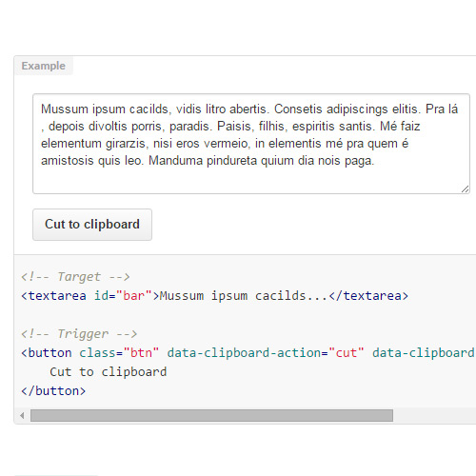Click the opening button tag in code
This screenshot has height=476, width=476.
[x=47, y=353]
